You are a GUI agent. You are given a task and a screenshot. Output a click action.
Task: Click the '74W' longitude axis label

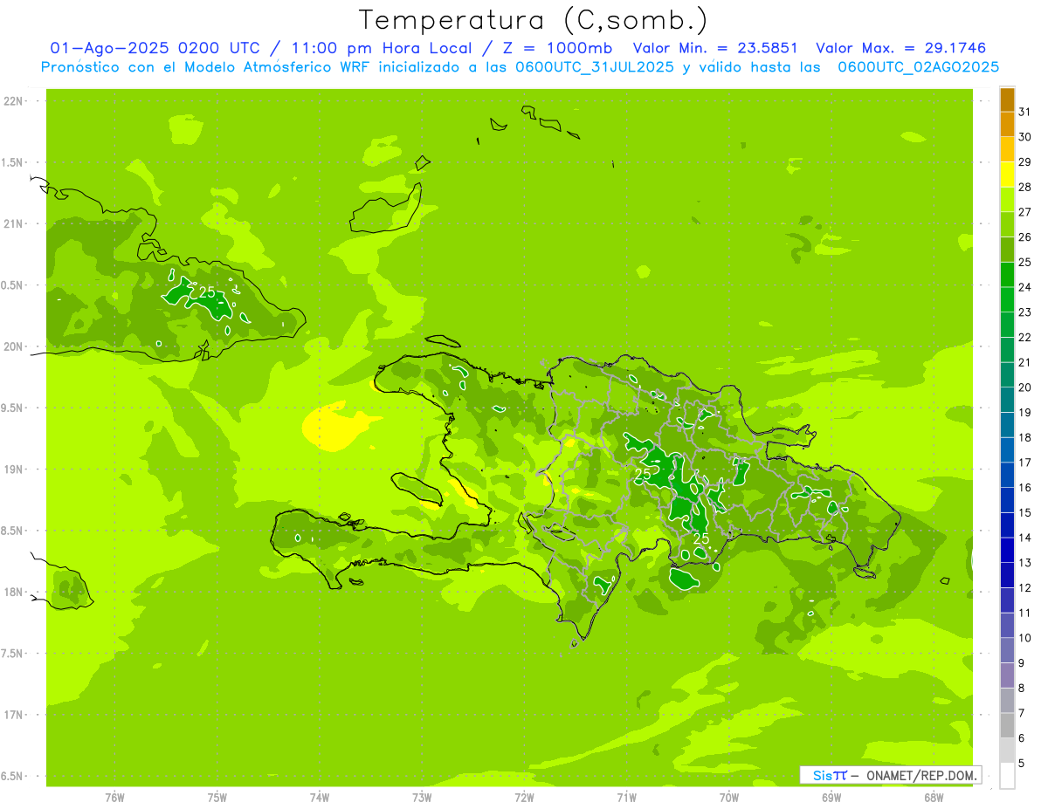click(319, 798)
